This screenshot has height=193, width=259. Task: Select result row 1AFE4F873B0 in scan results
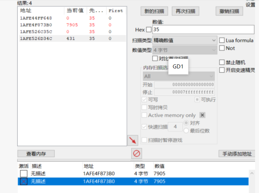(72, 25)
